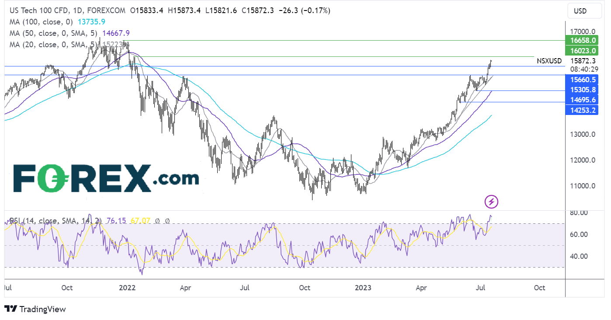Click the current price 15872.3 label
This screenshot has height=320, width=611.
[x=583, y=61]
